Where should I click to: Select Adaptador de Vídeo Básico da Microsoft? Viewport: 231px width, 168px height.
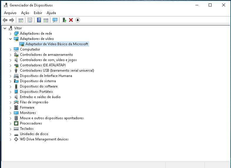tap(57, 44)
